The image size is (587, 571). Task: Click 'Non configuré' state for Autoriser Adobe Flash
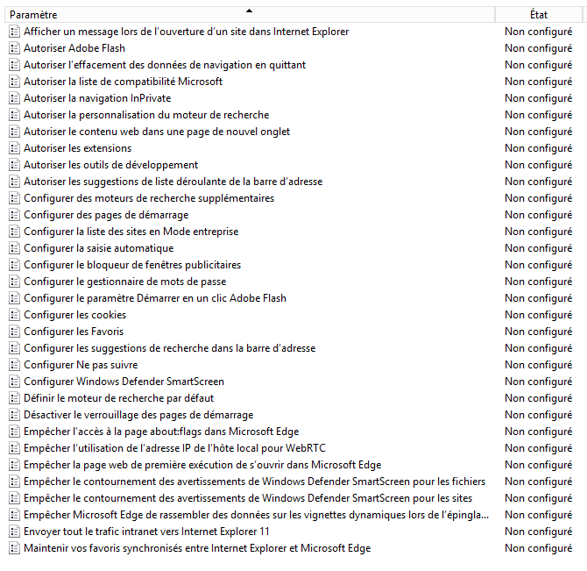tap(538, 48)
